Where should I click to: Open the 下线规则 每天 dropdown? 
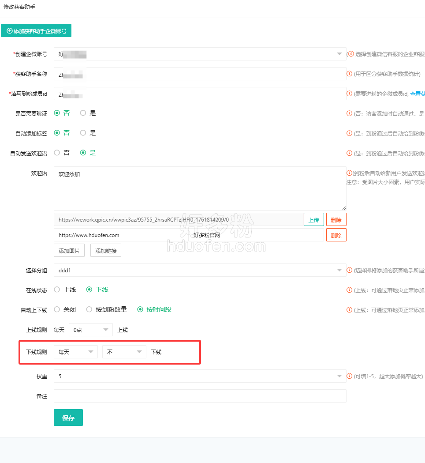click(75, 352)
